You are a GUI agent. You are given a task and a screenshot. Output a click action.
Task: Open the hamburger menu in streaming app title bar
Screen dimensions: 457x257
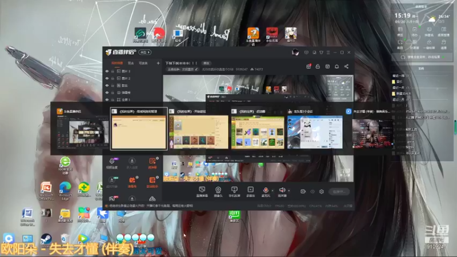[328, 53]
